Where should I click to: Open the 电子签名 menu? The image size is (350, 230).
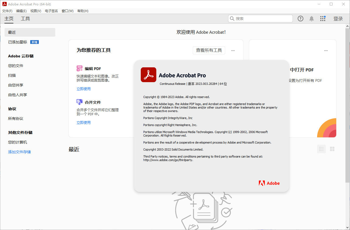(x=52, y=11)
